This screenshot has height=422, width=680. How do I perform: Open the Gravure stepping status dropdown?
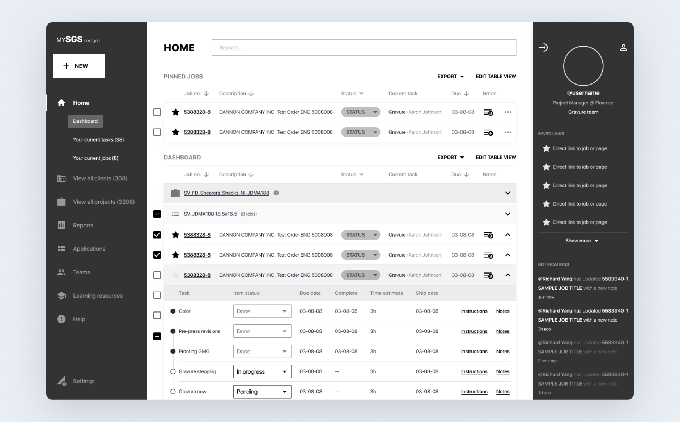pos(262,371)
